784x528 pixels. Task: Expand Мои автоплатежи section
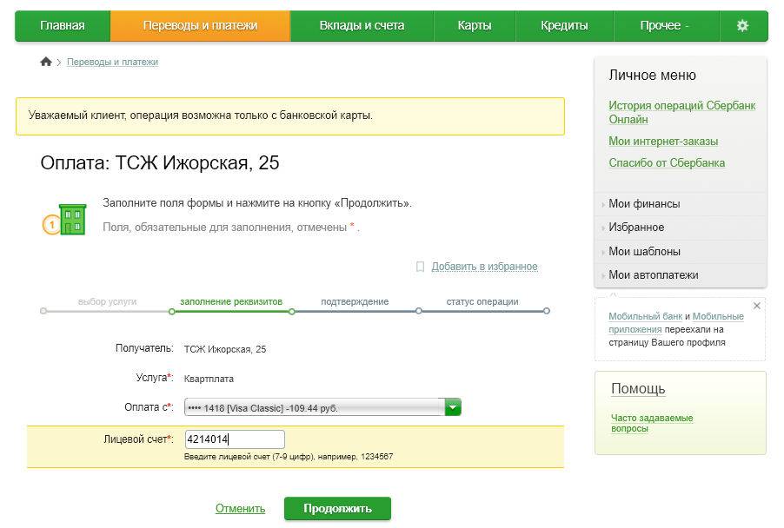653,275
